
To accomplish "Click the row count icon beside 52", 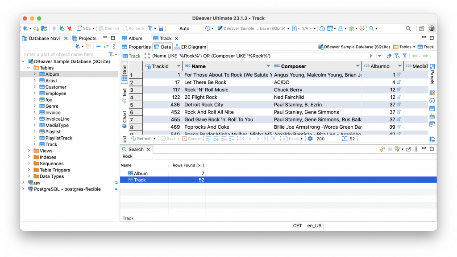I will coord(345,139).
